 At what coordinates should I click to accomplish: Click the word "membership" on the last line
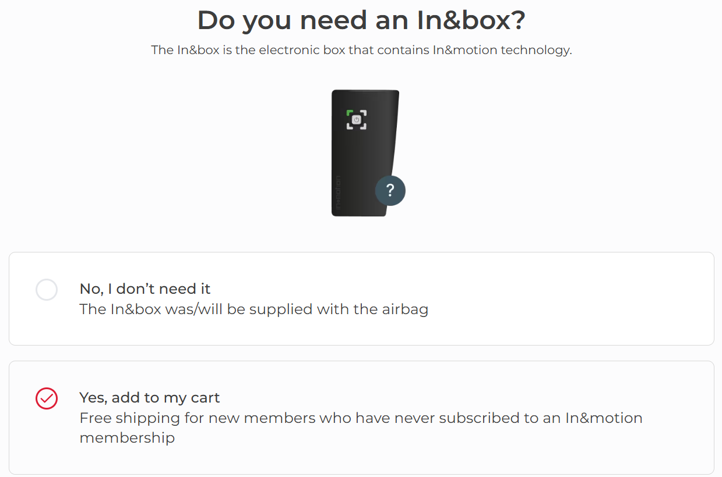point(127,437)
